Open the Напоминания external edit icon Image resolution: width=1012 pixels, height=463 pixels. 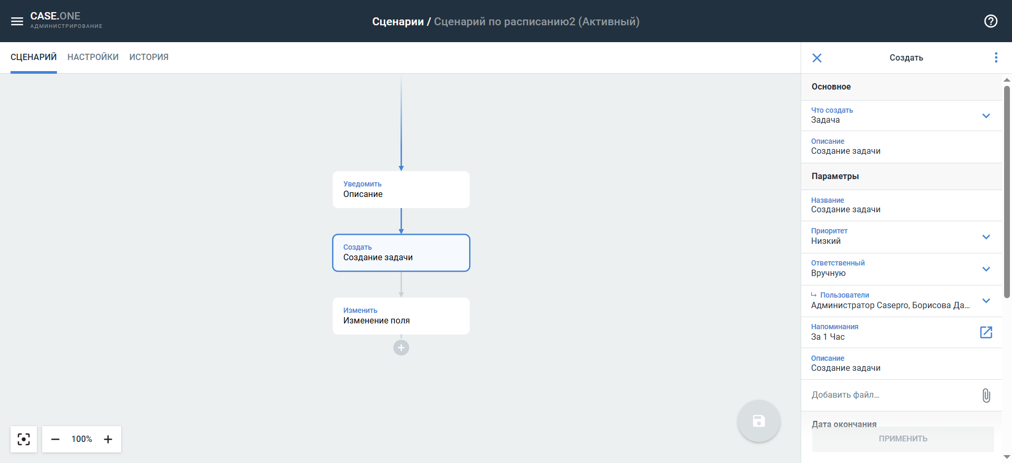986,332
